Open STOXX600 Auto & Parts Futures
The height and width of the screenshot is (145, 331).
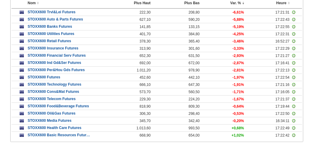55,19
